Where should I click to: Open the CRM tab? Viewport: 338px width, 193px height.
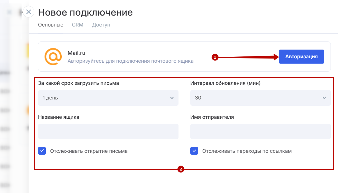(78, 25)
